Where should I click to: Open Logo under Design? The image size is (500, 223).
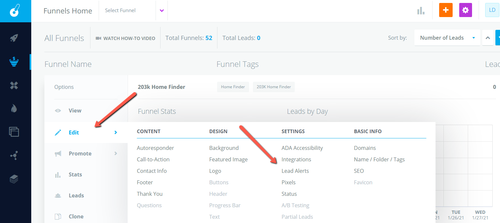click(215, 171)
